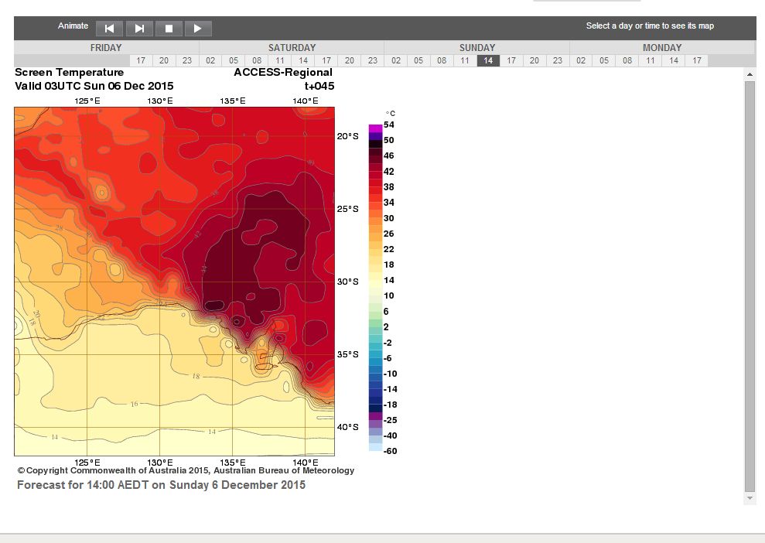Click the magenta 54°C swatch in legend

[375, 128]
